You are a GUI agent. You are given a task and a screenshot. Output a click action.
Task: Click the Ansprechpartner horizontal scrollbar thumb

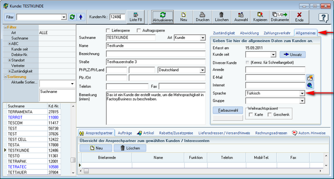pos(86,171)
